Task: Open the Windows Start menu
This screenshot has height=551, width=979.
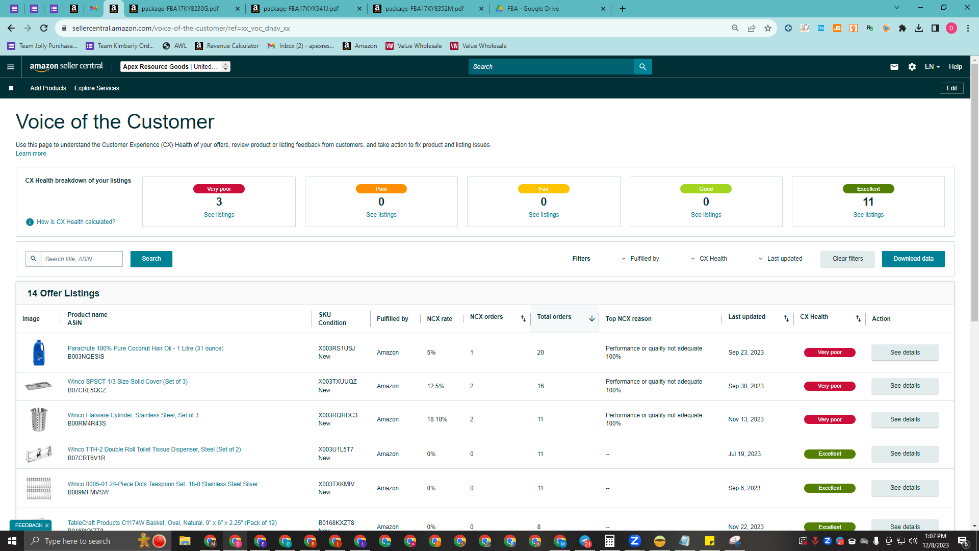Action: pyautogui.click(x=12, y=541)
